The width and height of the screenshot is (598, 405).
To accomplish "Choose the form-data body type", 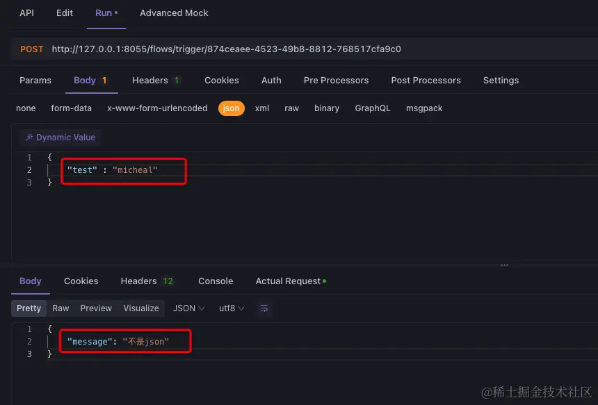I will pyautogui.click(x=72, y=108).
